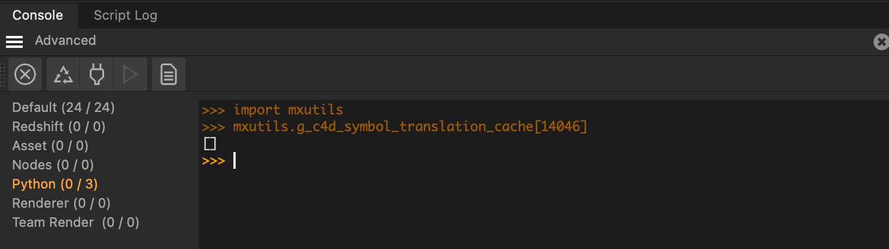
Task: Open the hamburger menu icon
Action: [x=14, y=41]
